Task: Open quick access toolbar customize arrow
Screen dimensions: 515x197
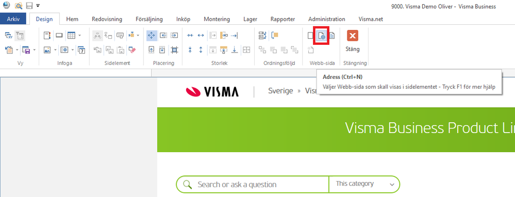Action: click(x=38, y=6)
